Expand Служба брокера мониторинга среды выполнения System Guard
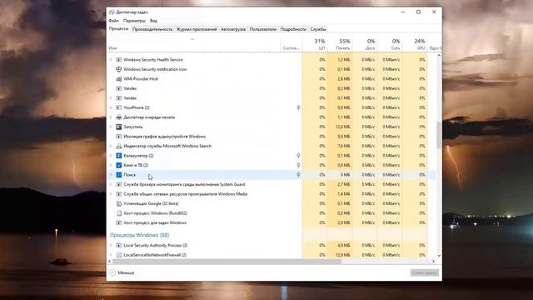Screen dimensions: 533x300 pos(111,184)
